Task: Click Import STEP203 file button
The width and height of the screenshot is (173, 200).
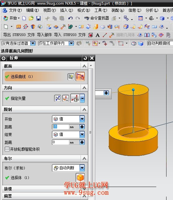Action: click(70, 35)
